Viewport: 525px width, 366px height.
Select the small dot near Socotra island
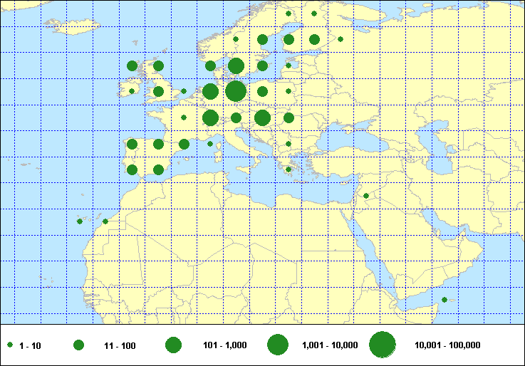click(x=445, y=300)
